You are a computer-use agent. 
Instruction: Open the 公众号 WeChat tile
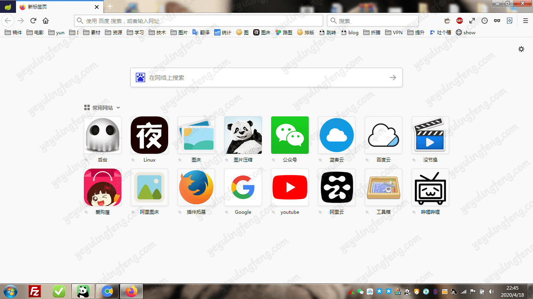(290, 135)
